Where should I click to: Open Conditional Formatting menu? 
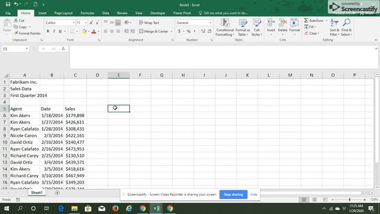(x=225, y=27)
